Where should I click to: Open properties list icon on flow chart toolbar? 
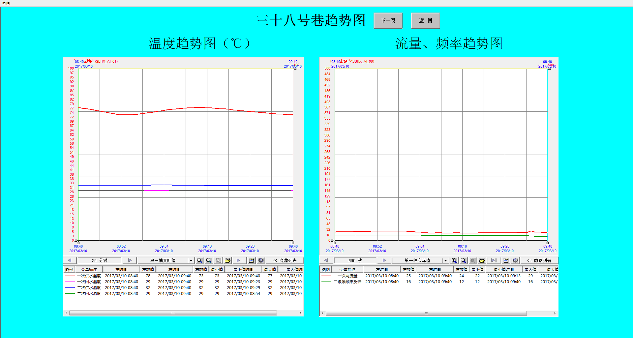tap(506, 260)
